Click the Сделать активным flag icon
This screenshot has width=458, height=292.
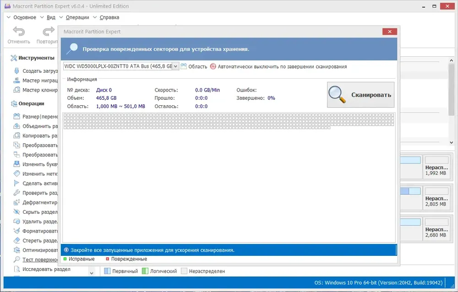[x=16, y=184]
